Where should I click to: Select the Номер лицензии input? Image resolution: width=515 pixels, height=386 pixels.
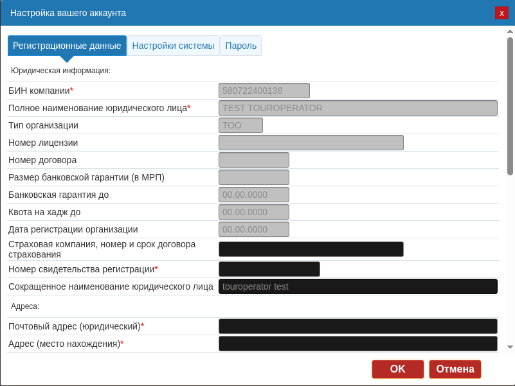(311, 143)
